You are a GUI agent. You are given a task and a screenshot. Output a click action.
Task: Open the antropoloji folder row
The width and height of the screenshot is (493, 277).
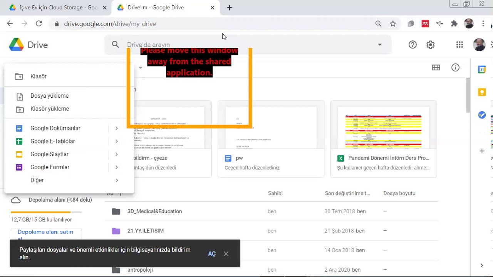tap(272, 270)
